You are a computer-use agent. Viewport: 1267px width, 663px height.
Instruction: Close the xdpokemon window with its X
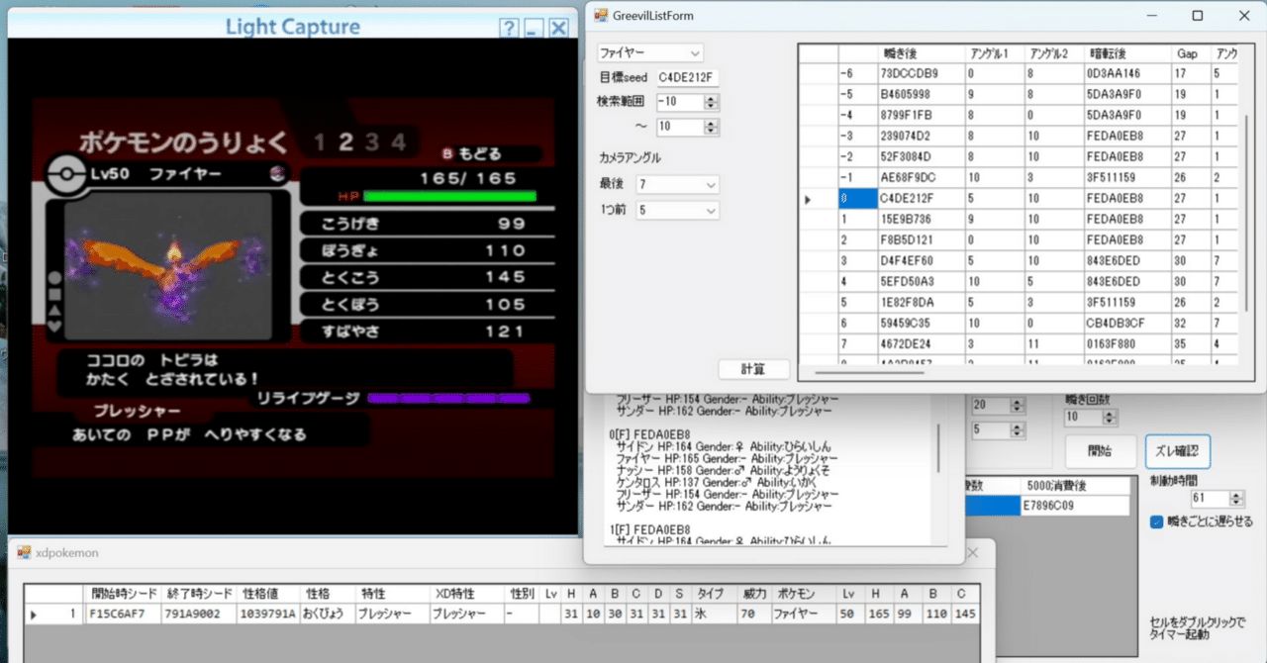coord(972,553)
